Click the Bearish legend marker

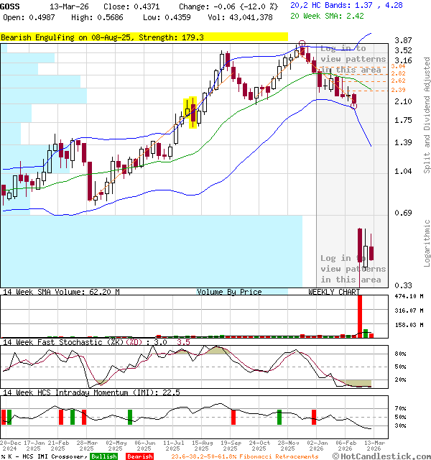tap(139, 456)
